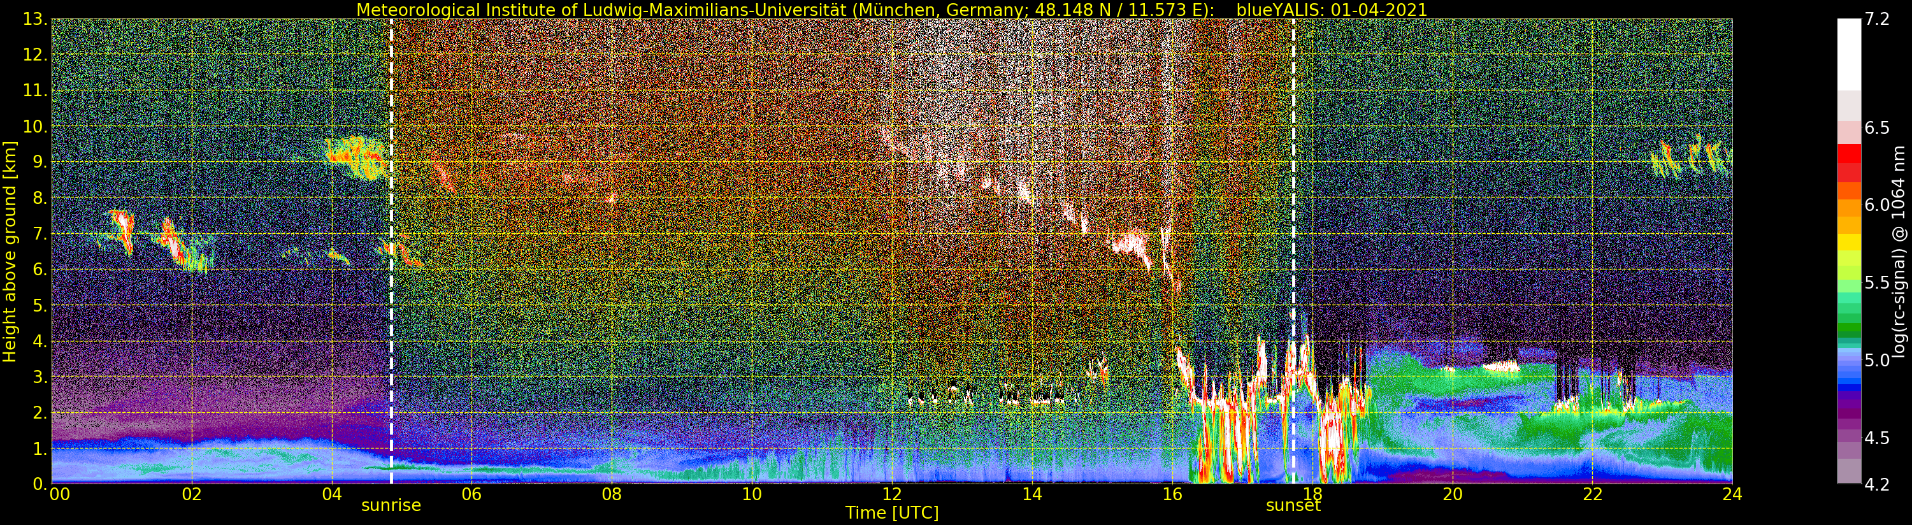Select the sunrise dashed white vertical line
1912x525 pixels.
[x=391, y=251]
